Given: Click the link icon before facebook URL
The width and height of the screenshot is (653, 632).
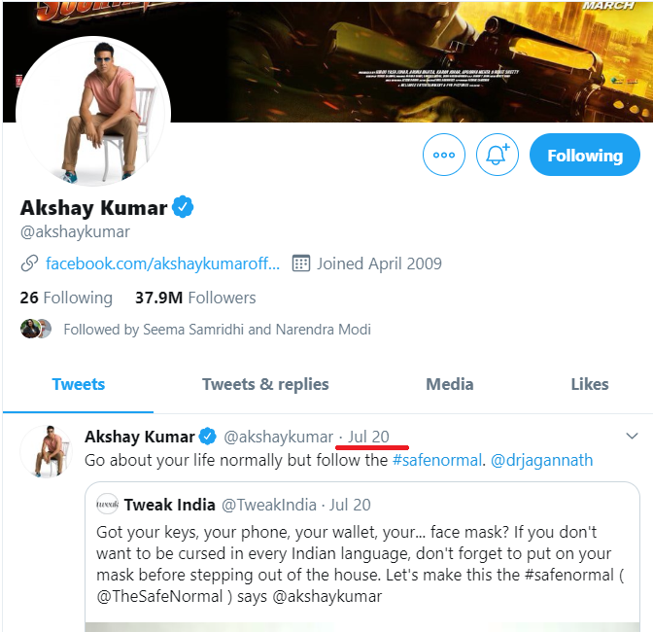Looking at the screenshot, I should pyautogui.click(x=29, y=263).
